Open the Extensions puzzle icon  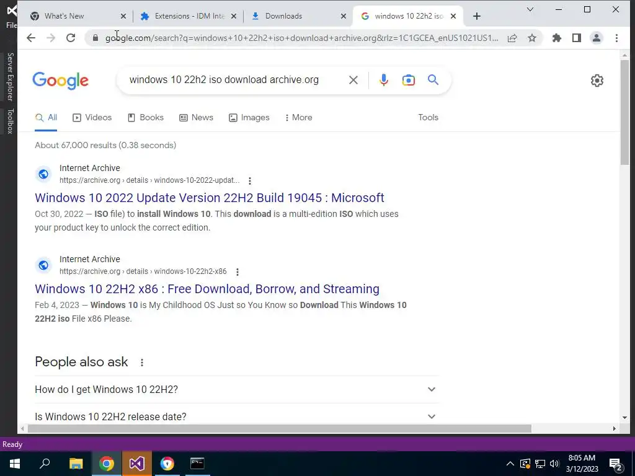[x=557, y=38]
